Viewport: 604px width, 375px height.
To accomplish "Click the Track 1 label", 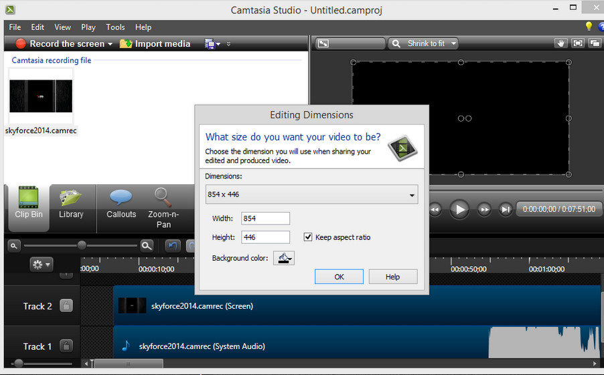I will (x=37, y=346).
